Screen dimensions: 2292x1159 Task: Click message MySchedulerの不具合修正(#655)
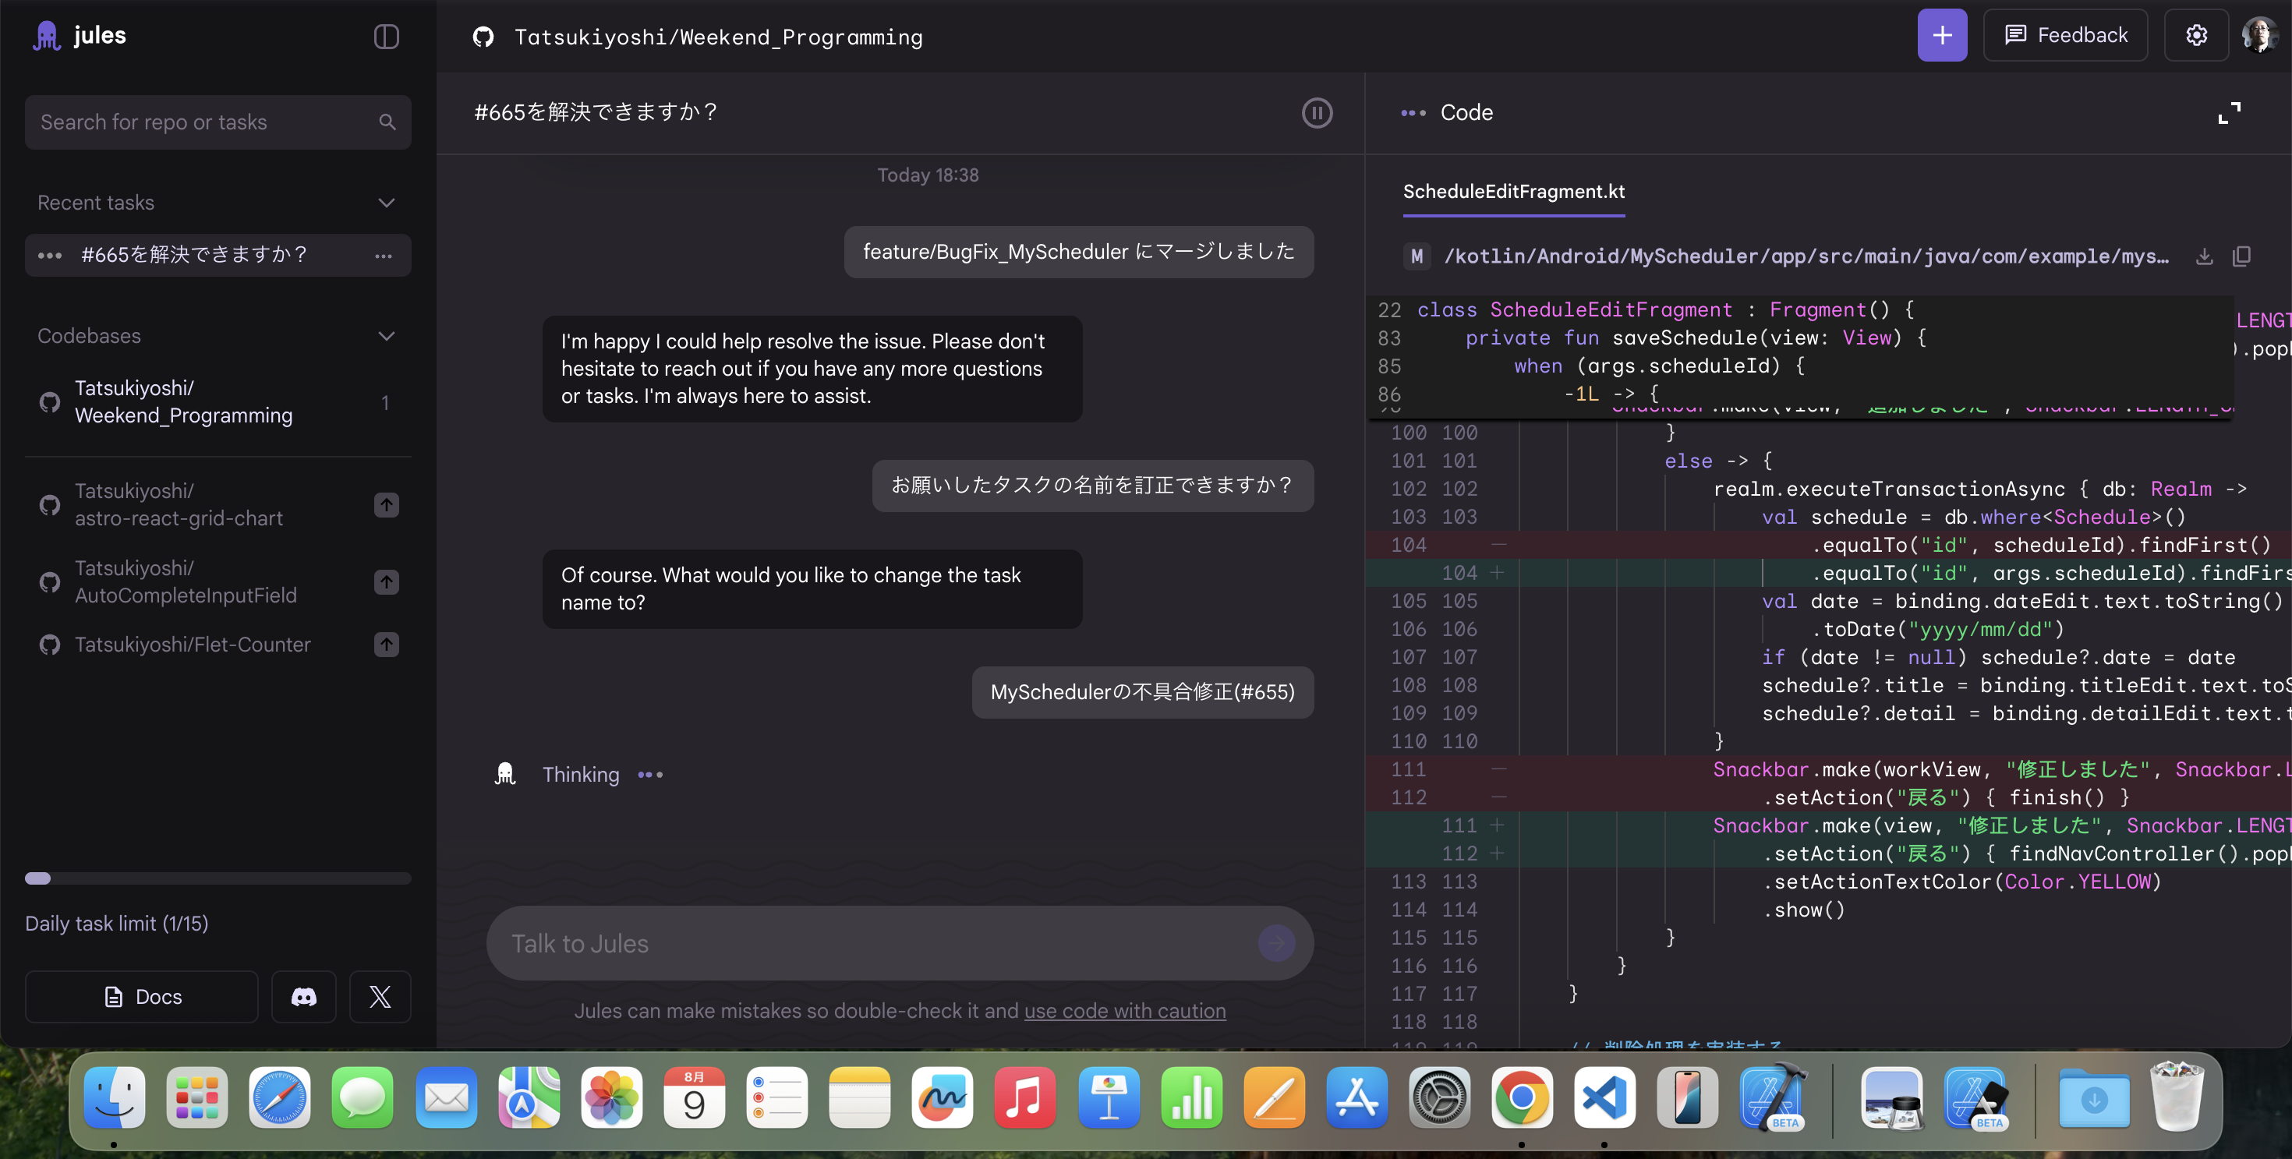click(1142, 692)
